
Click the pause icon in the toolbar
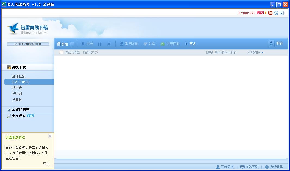tap(100, 44)
